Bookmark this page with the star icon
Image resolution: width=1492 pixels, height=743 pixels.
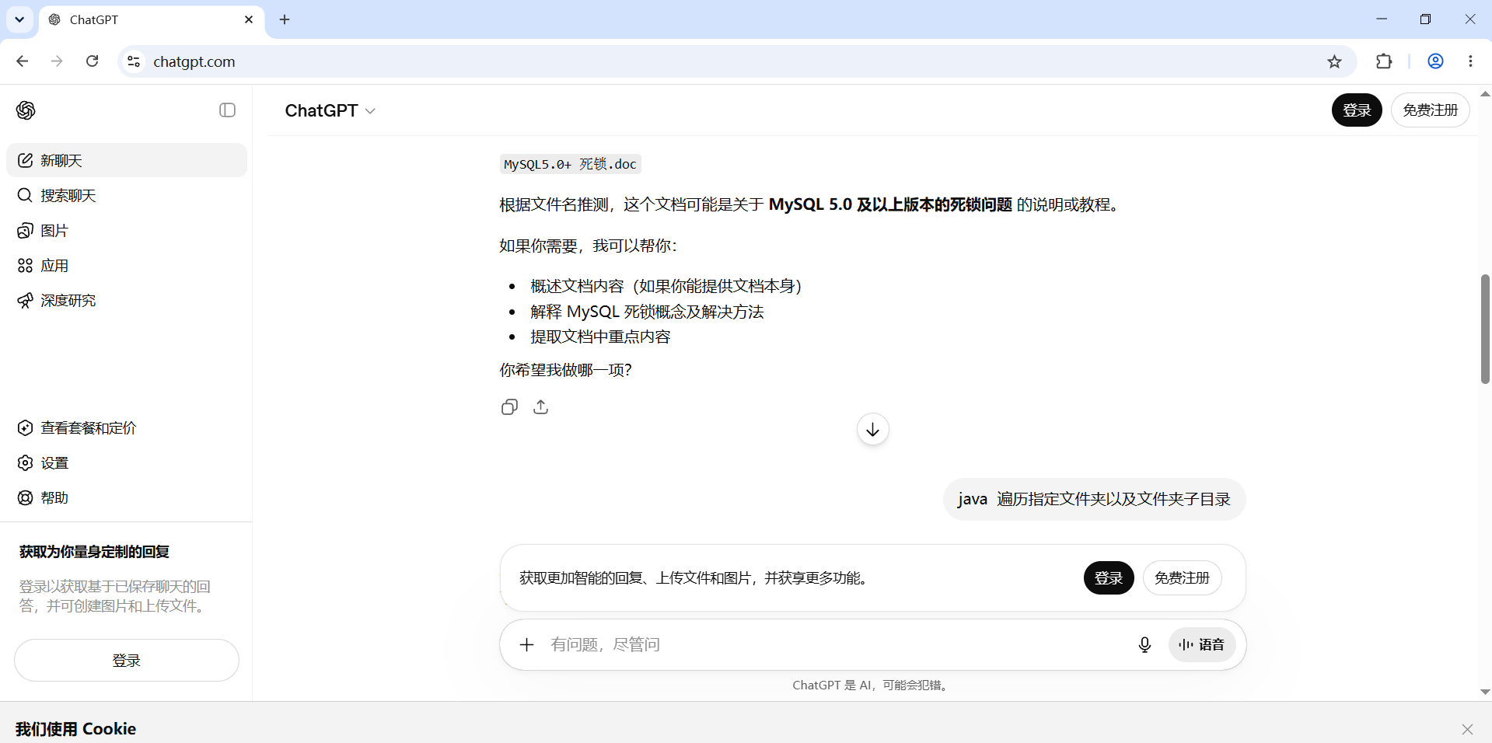point(1334,61)
